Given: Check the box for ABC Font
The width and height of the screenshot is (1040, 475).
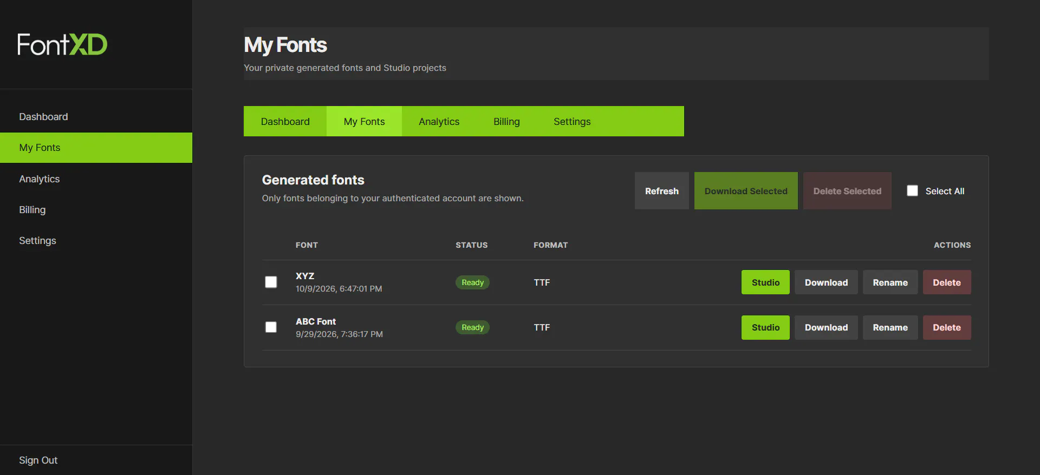Looking at the screenshot, I should [x=271, y=327].
